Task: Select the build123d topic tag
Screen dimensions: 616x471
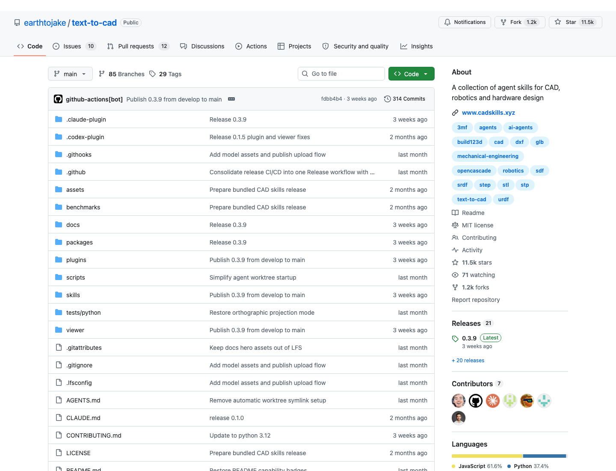Action: click(x=470, y=142)
